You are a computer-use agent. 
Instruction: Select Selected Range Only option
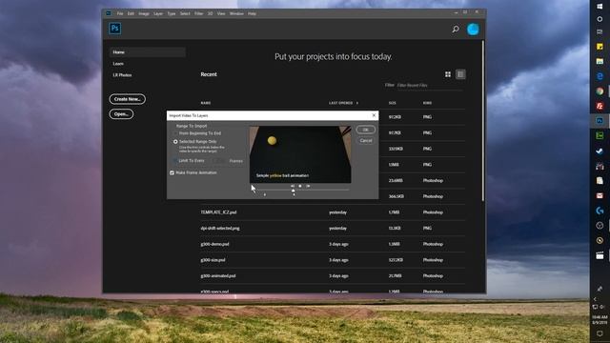[x=195, y=142]
